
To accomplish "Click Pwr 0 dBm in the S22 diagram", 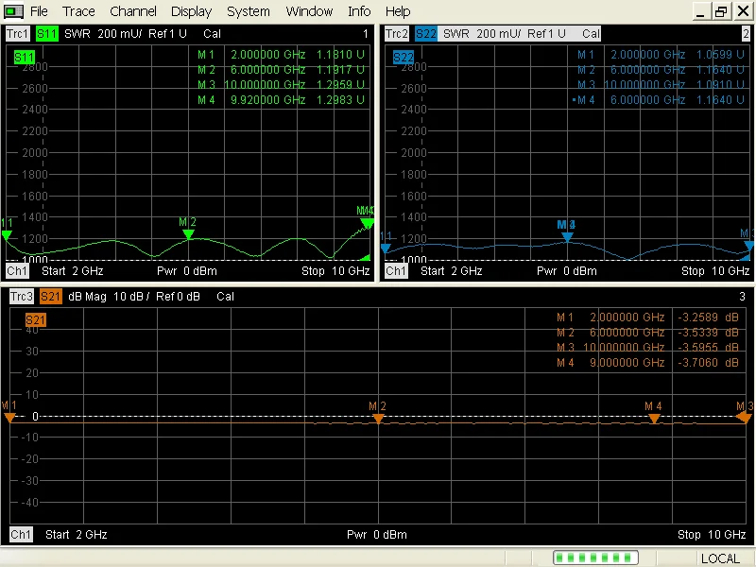I will (x=566, y=271).
